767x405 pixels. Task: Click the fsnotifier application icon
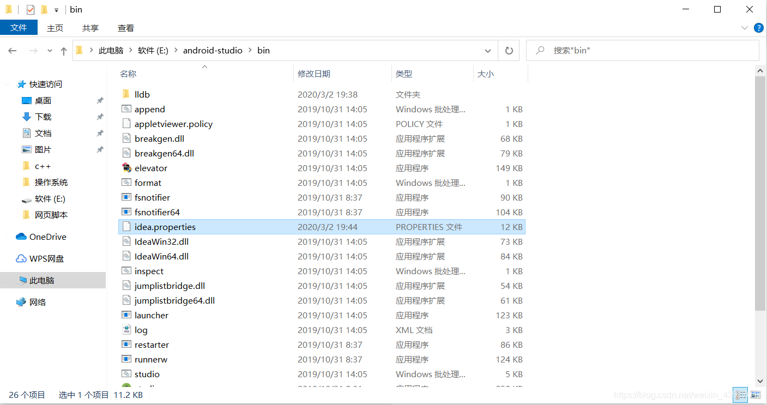point(126,197)
